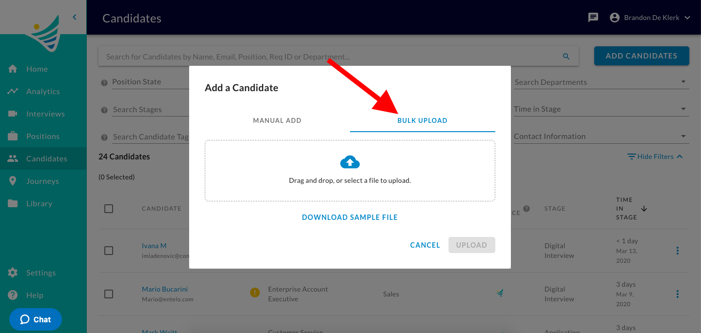Screen dimensions: 701x333
Task: Click help icon beside Search Candidate Tags
Action: coord(104,137)
